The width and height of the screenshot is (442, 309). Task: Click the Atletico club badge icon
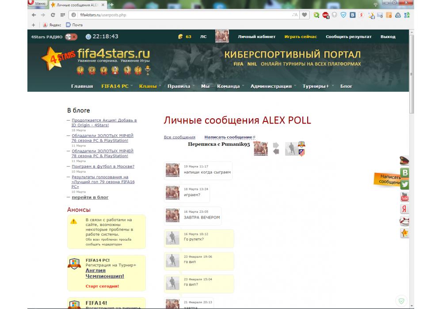tap(301, 153)
